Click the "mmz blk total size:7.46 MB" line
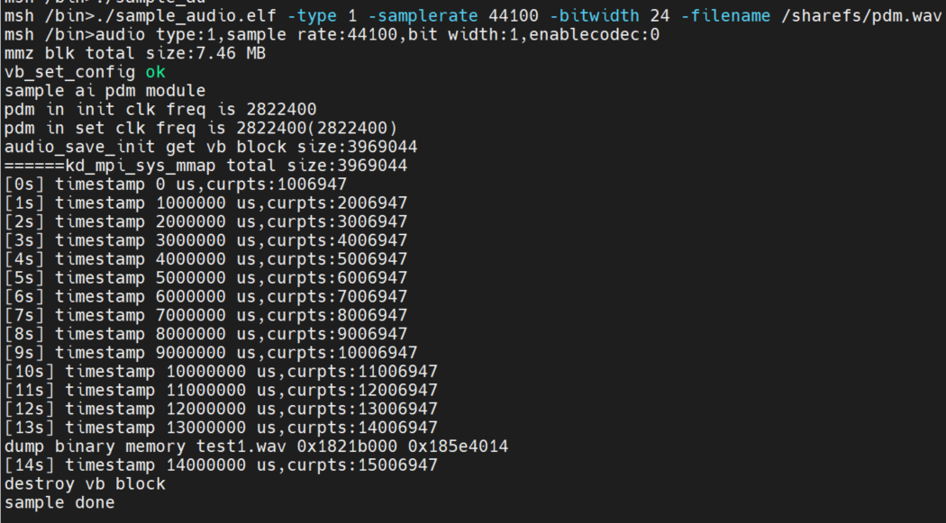 135,52
